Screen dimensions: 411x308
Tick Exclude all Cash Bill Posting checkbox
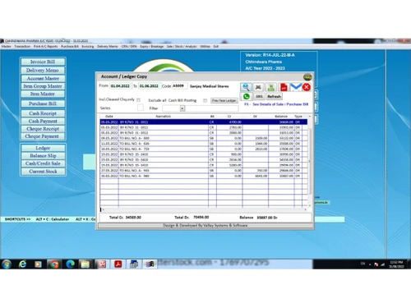(x=205, y=100)
